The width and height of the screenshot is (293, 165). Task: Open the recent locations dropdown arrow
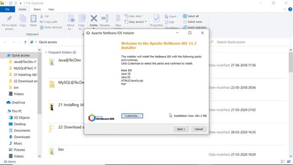(x=20, y=42)
